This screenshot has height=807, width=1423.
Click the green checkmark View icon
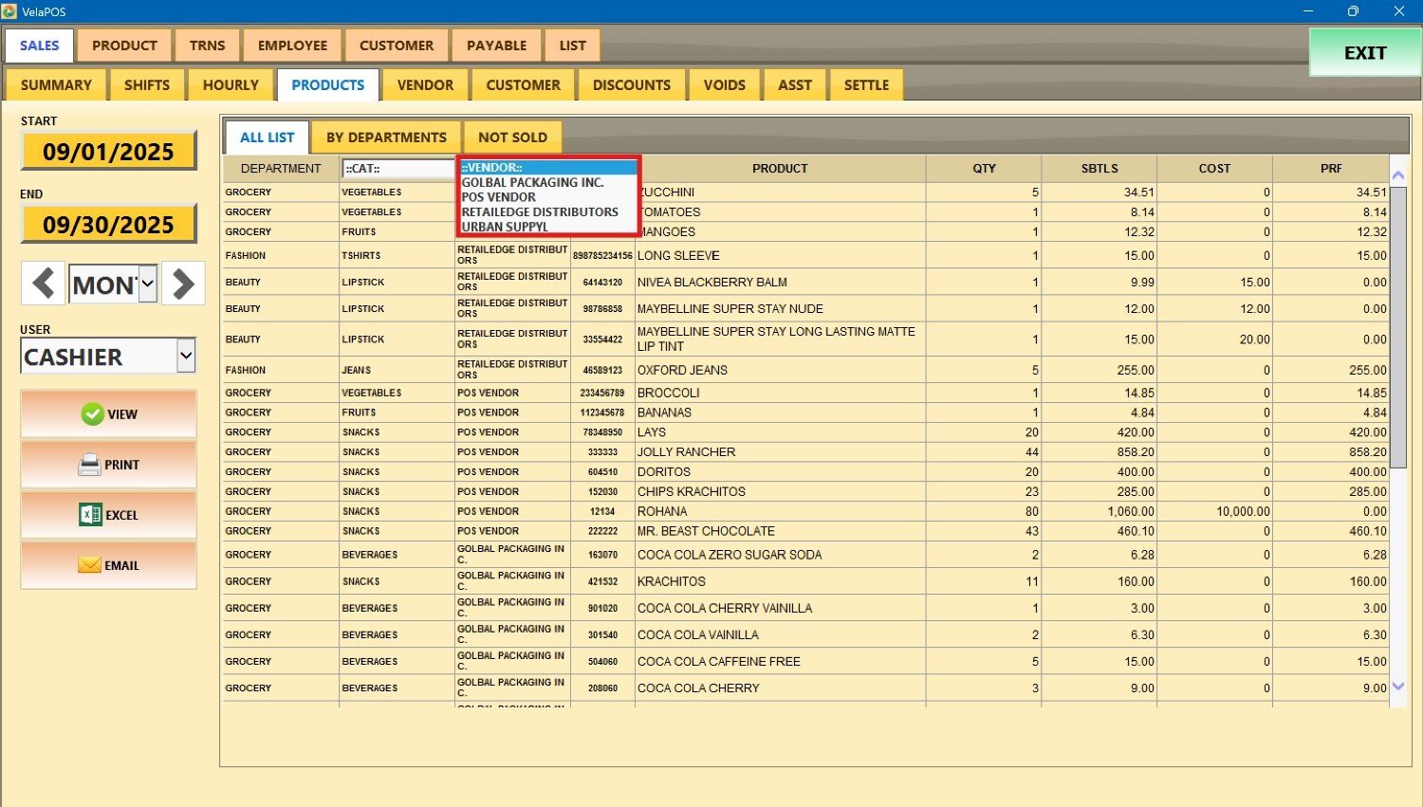pos(92,414)
